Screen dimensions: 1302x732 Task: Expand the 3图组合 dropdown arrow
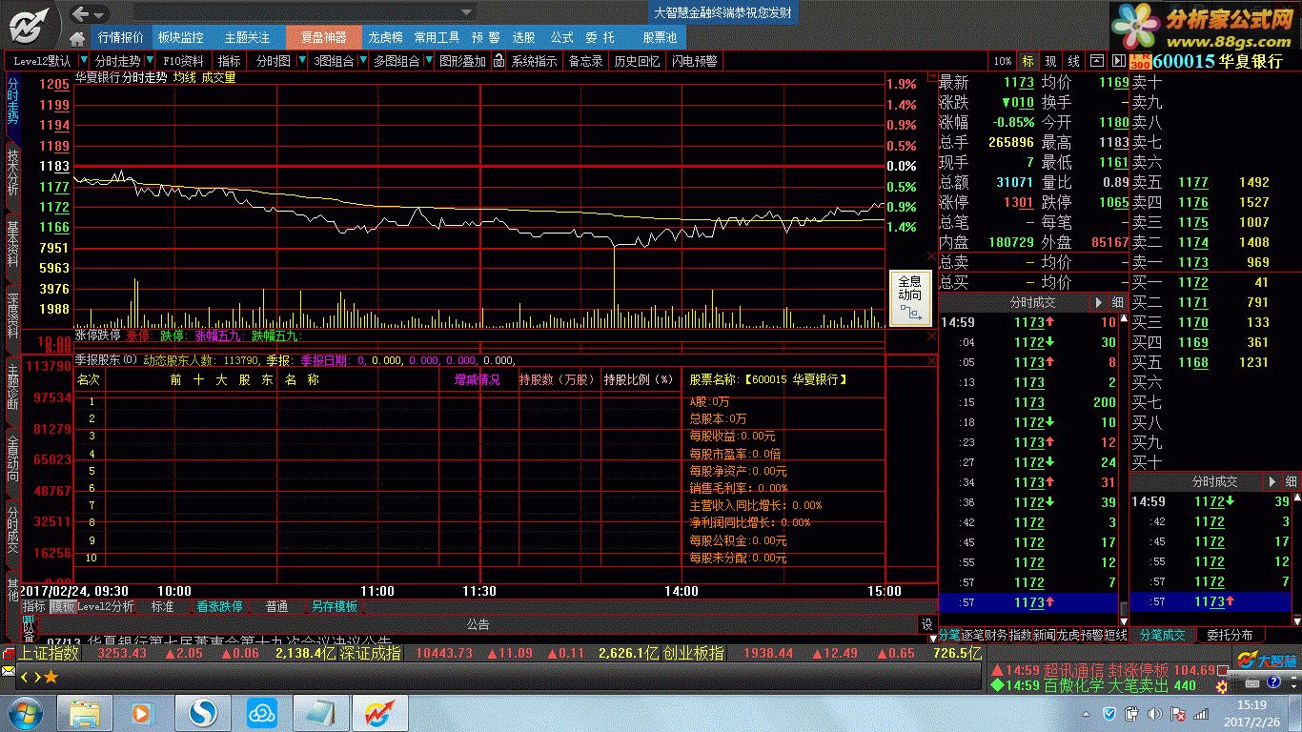[362, 61]
